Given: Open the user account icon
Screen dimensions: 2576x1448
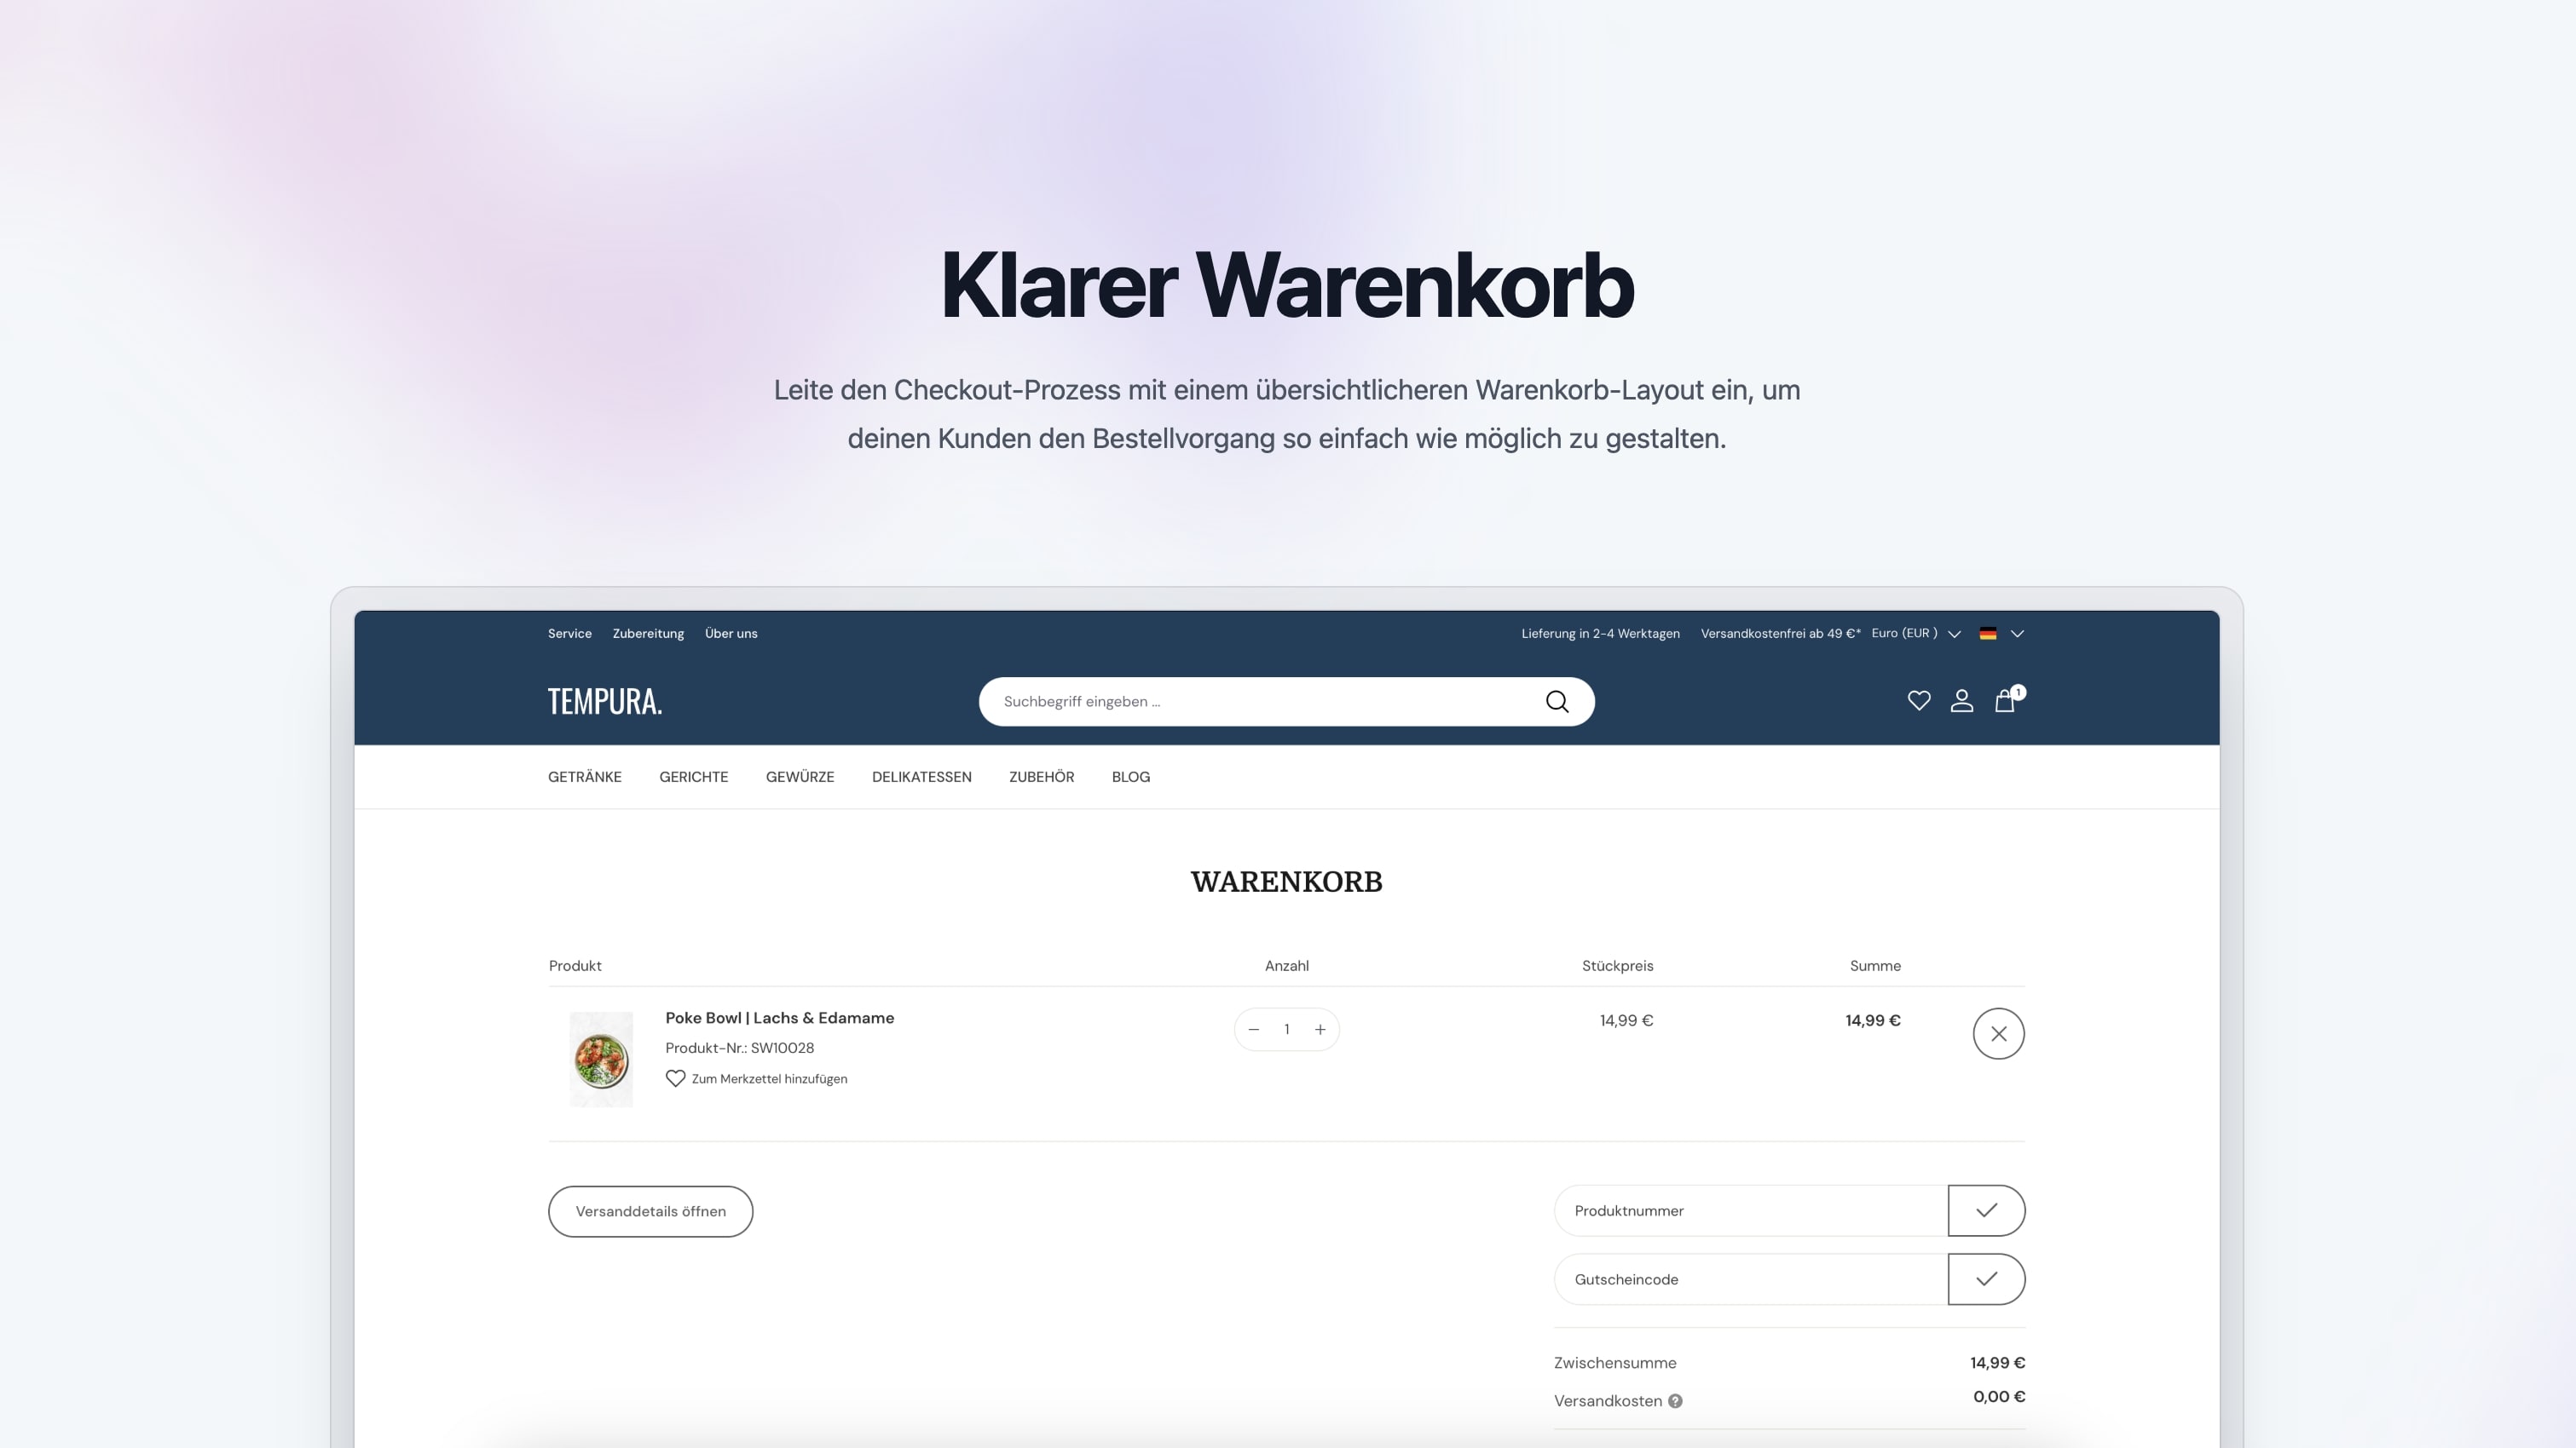Looking at the screenshot, I should point(1961,700).
